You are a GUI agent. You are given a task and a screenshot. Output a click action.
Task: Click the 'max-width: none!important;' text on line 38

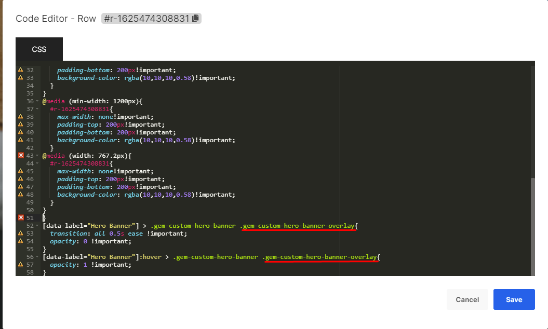tap(105, 117)
